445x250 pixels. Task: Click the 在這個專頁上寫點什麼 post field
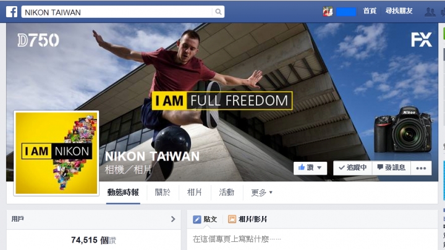(x=312, y=240)
